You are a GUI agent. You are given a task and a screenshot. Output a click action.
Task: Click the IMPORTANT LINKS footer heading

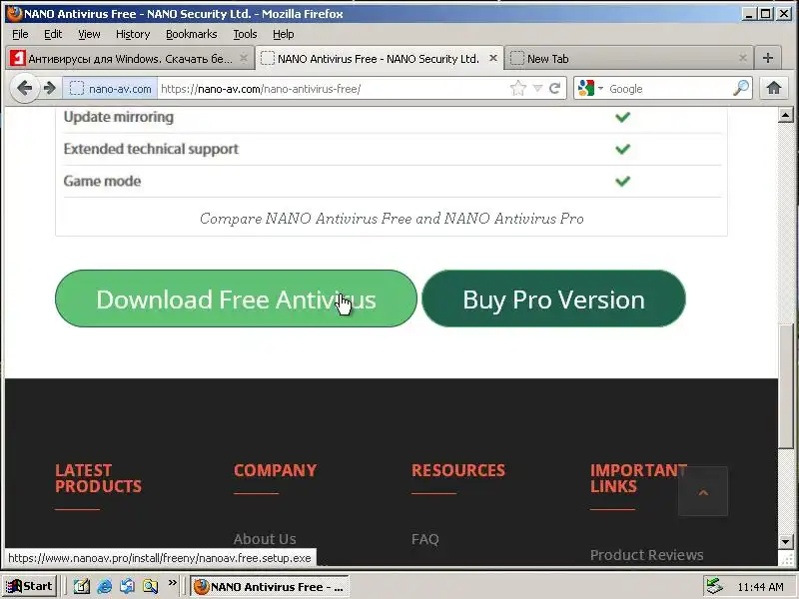pos(638,478)
